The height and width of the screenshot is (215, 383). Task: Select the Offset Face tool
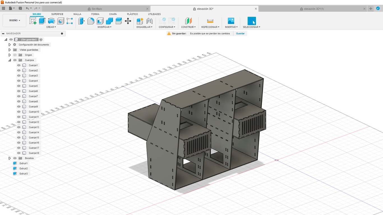[x=119, y=21]
